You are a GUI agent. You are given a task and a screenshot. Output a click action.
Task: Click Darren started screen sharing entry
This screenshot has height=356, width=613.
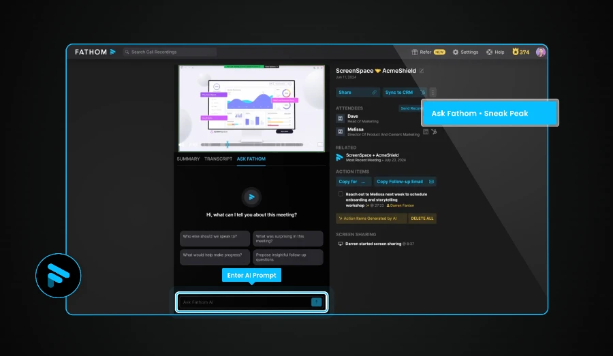click(375, 244)
